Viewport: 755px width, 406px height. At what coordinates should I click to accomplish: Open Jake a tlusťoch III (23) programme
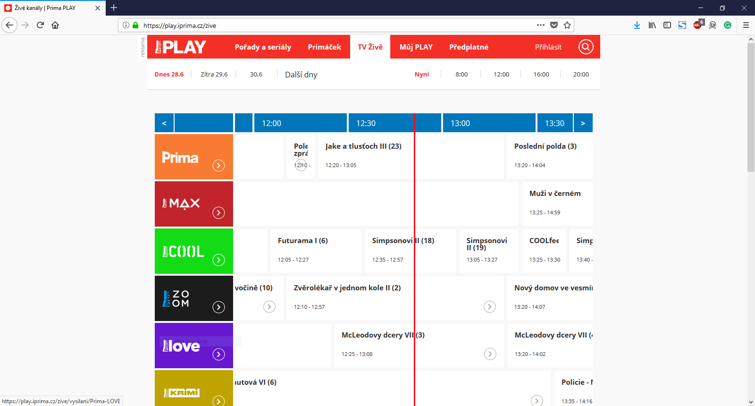click(x=411, y=157)
